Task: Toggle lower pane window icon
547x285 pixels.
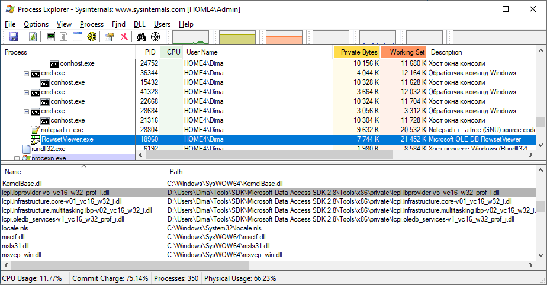Action: coord(78,37)
